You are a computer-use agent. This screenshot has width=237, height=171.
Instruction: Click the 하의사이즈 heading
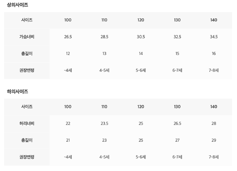tap(17, 92)
